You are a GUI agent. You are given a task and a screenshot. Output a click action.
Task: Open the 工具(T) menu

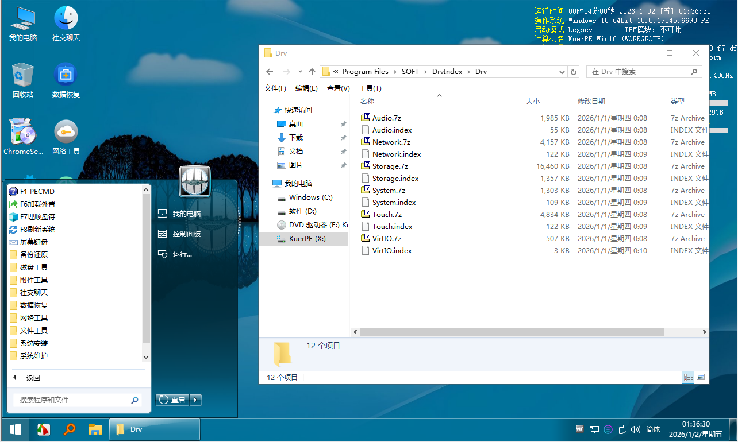click(x=370, y=88)
